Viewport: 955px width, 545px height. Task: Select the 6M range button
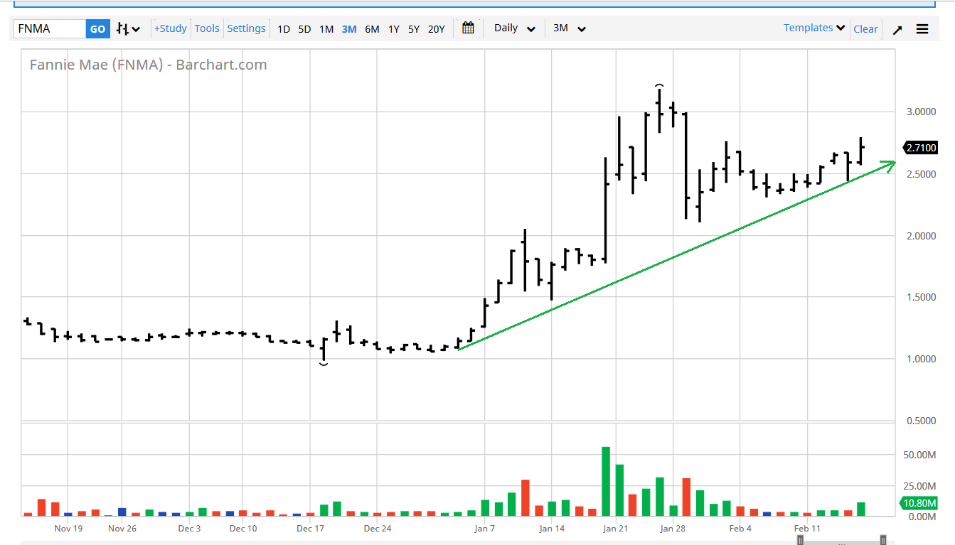coord(372,29)
